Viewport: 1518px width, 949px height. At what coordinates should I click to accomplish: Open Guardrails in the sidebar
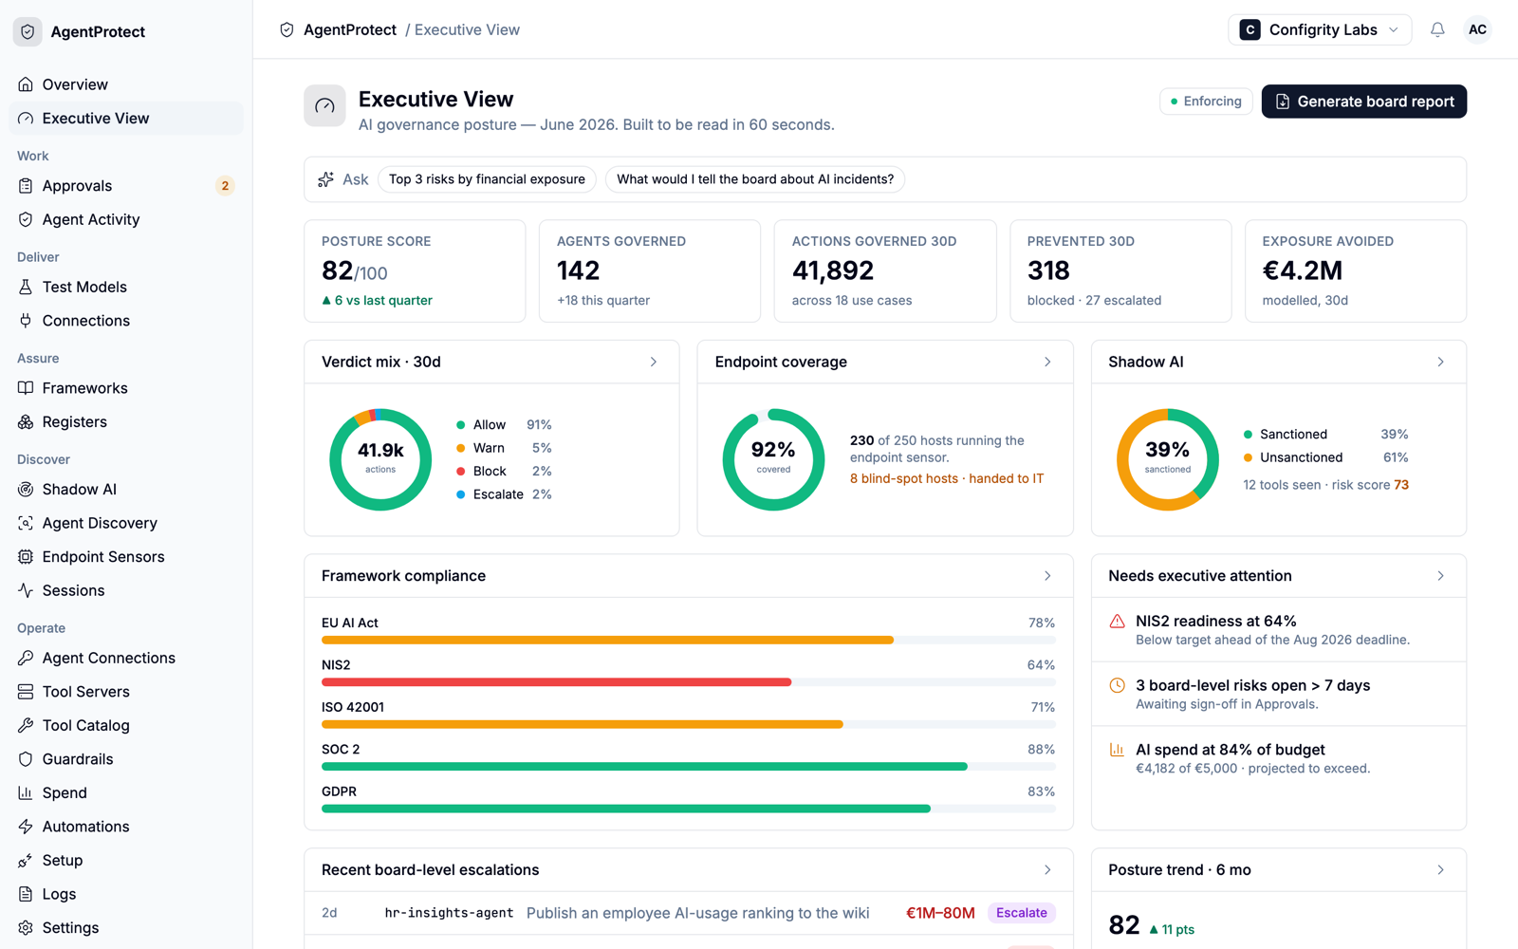click(126, 759)
